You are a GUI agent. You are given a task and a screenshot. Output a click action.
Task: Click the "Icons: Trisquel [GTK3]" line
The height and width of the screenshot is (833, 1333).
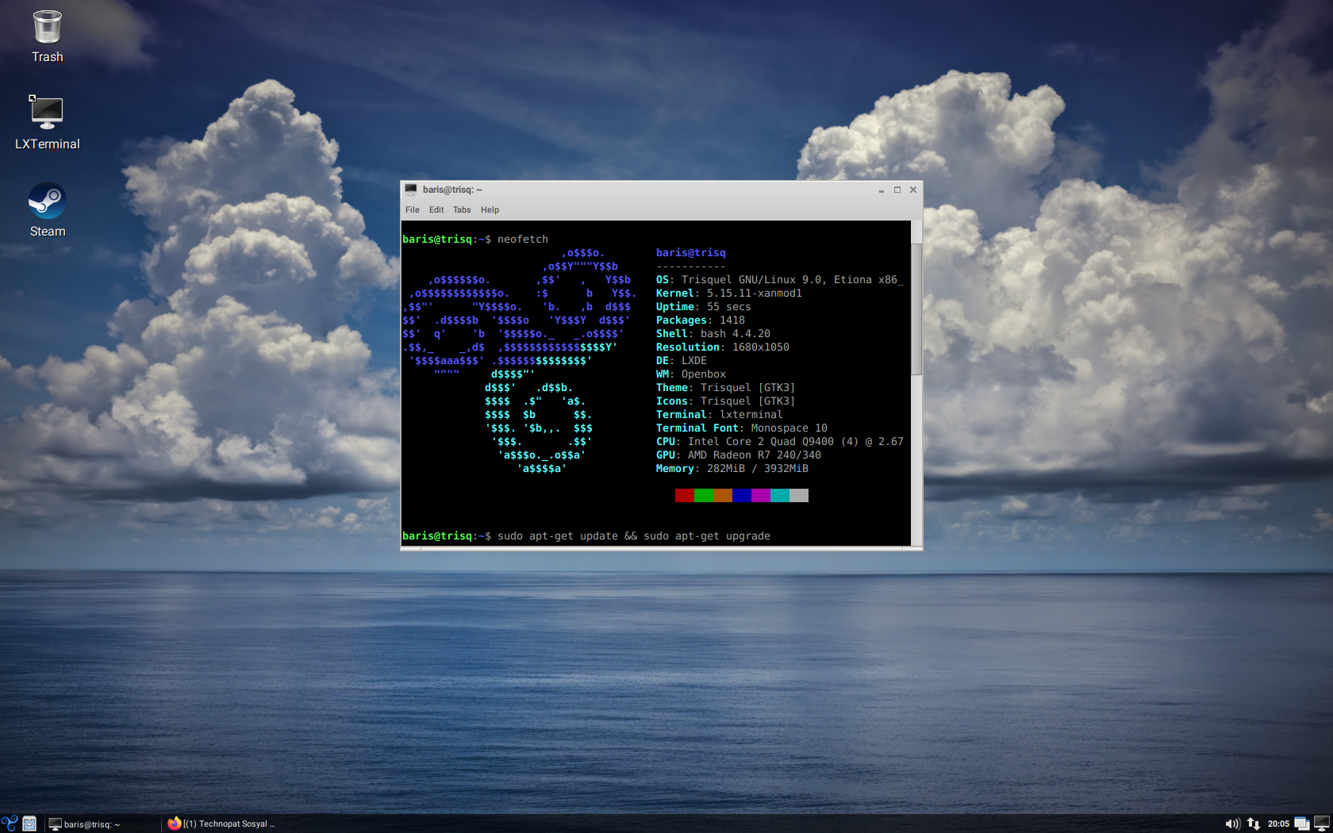tap(726, 401)
